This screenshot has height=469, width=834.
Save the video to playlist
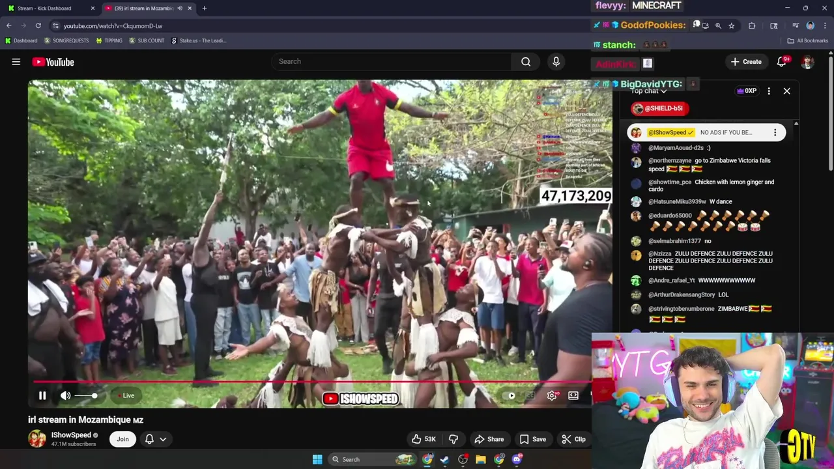pyautogui.click(x=533, y=439)
